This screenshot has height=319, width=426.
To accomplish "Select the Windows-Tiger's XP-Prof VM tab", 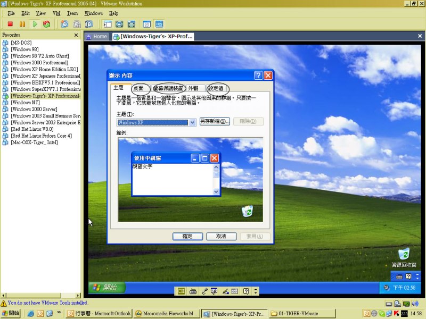I will (x=153, y=37).
